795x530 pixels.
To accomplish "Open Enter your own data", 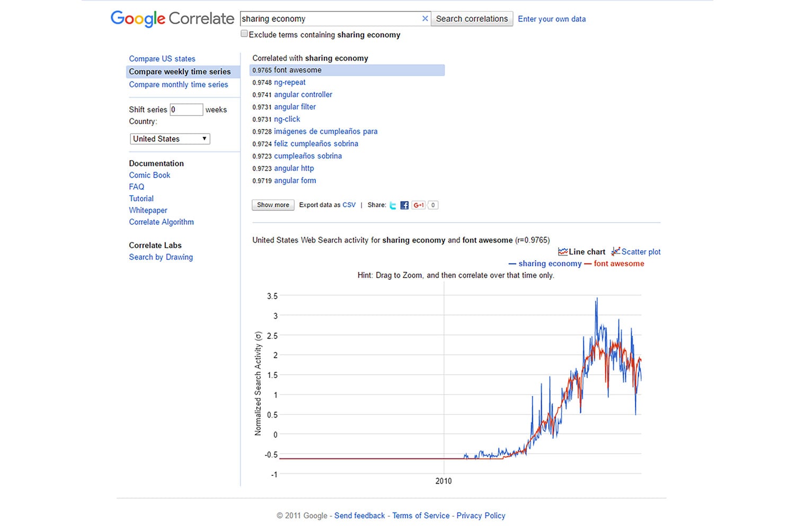I will pyautogui.click(x=552, y=19).
